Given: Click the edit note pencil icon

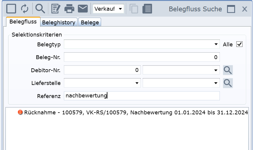Looking at the screenshot, I should [x=56, y=9].
